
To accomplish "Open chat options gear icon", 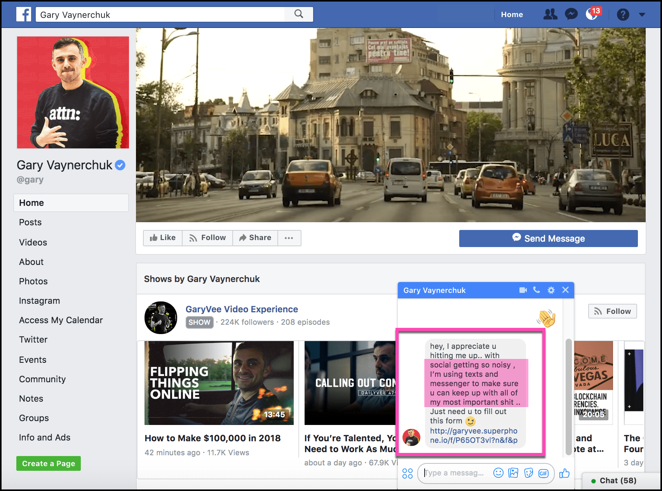I will pos(551,290).
